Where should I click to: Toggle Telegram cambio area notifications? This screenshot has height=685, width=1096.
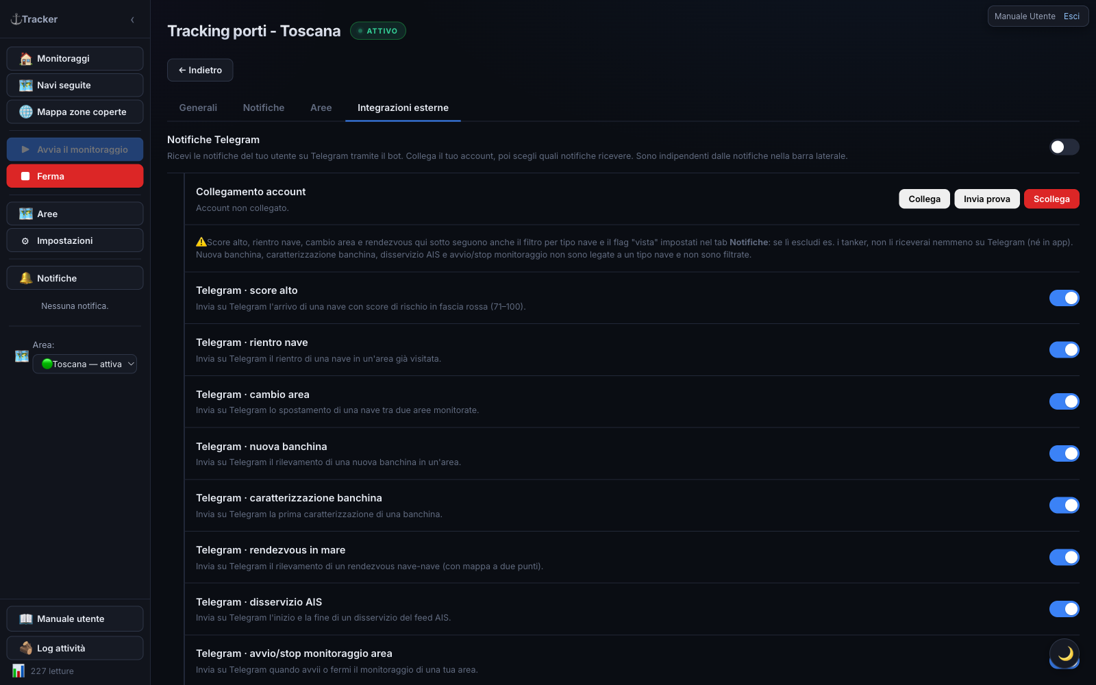tap(1064, 401)
